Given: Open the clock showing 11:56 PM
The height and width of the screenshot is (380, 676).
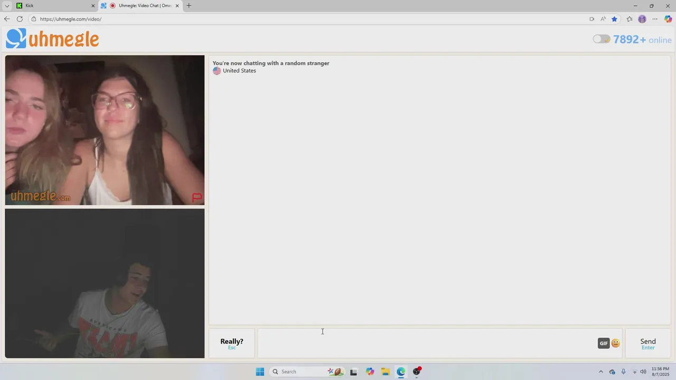Looking at the screenshot, I should coord(660,372).
